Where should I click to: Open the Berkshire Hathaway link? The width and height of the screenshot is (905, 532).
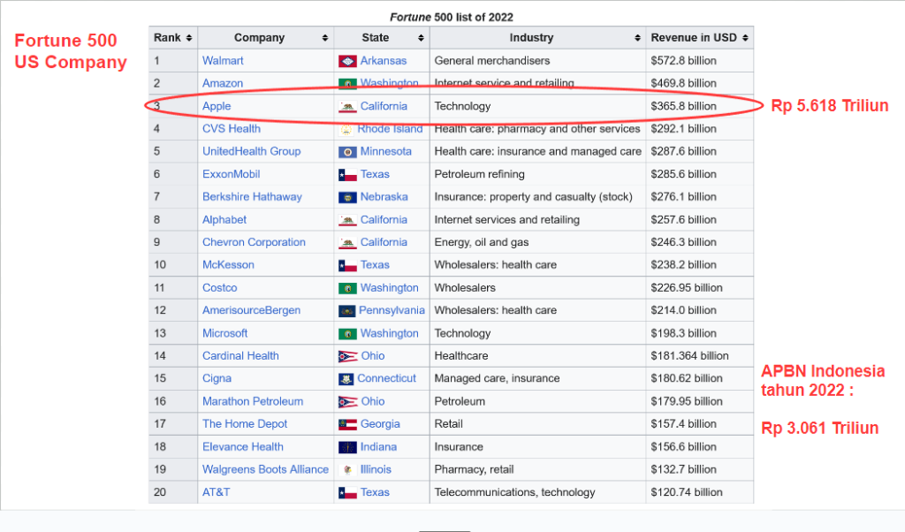[x=252, y=197]
